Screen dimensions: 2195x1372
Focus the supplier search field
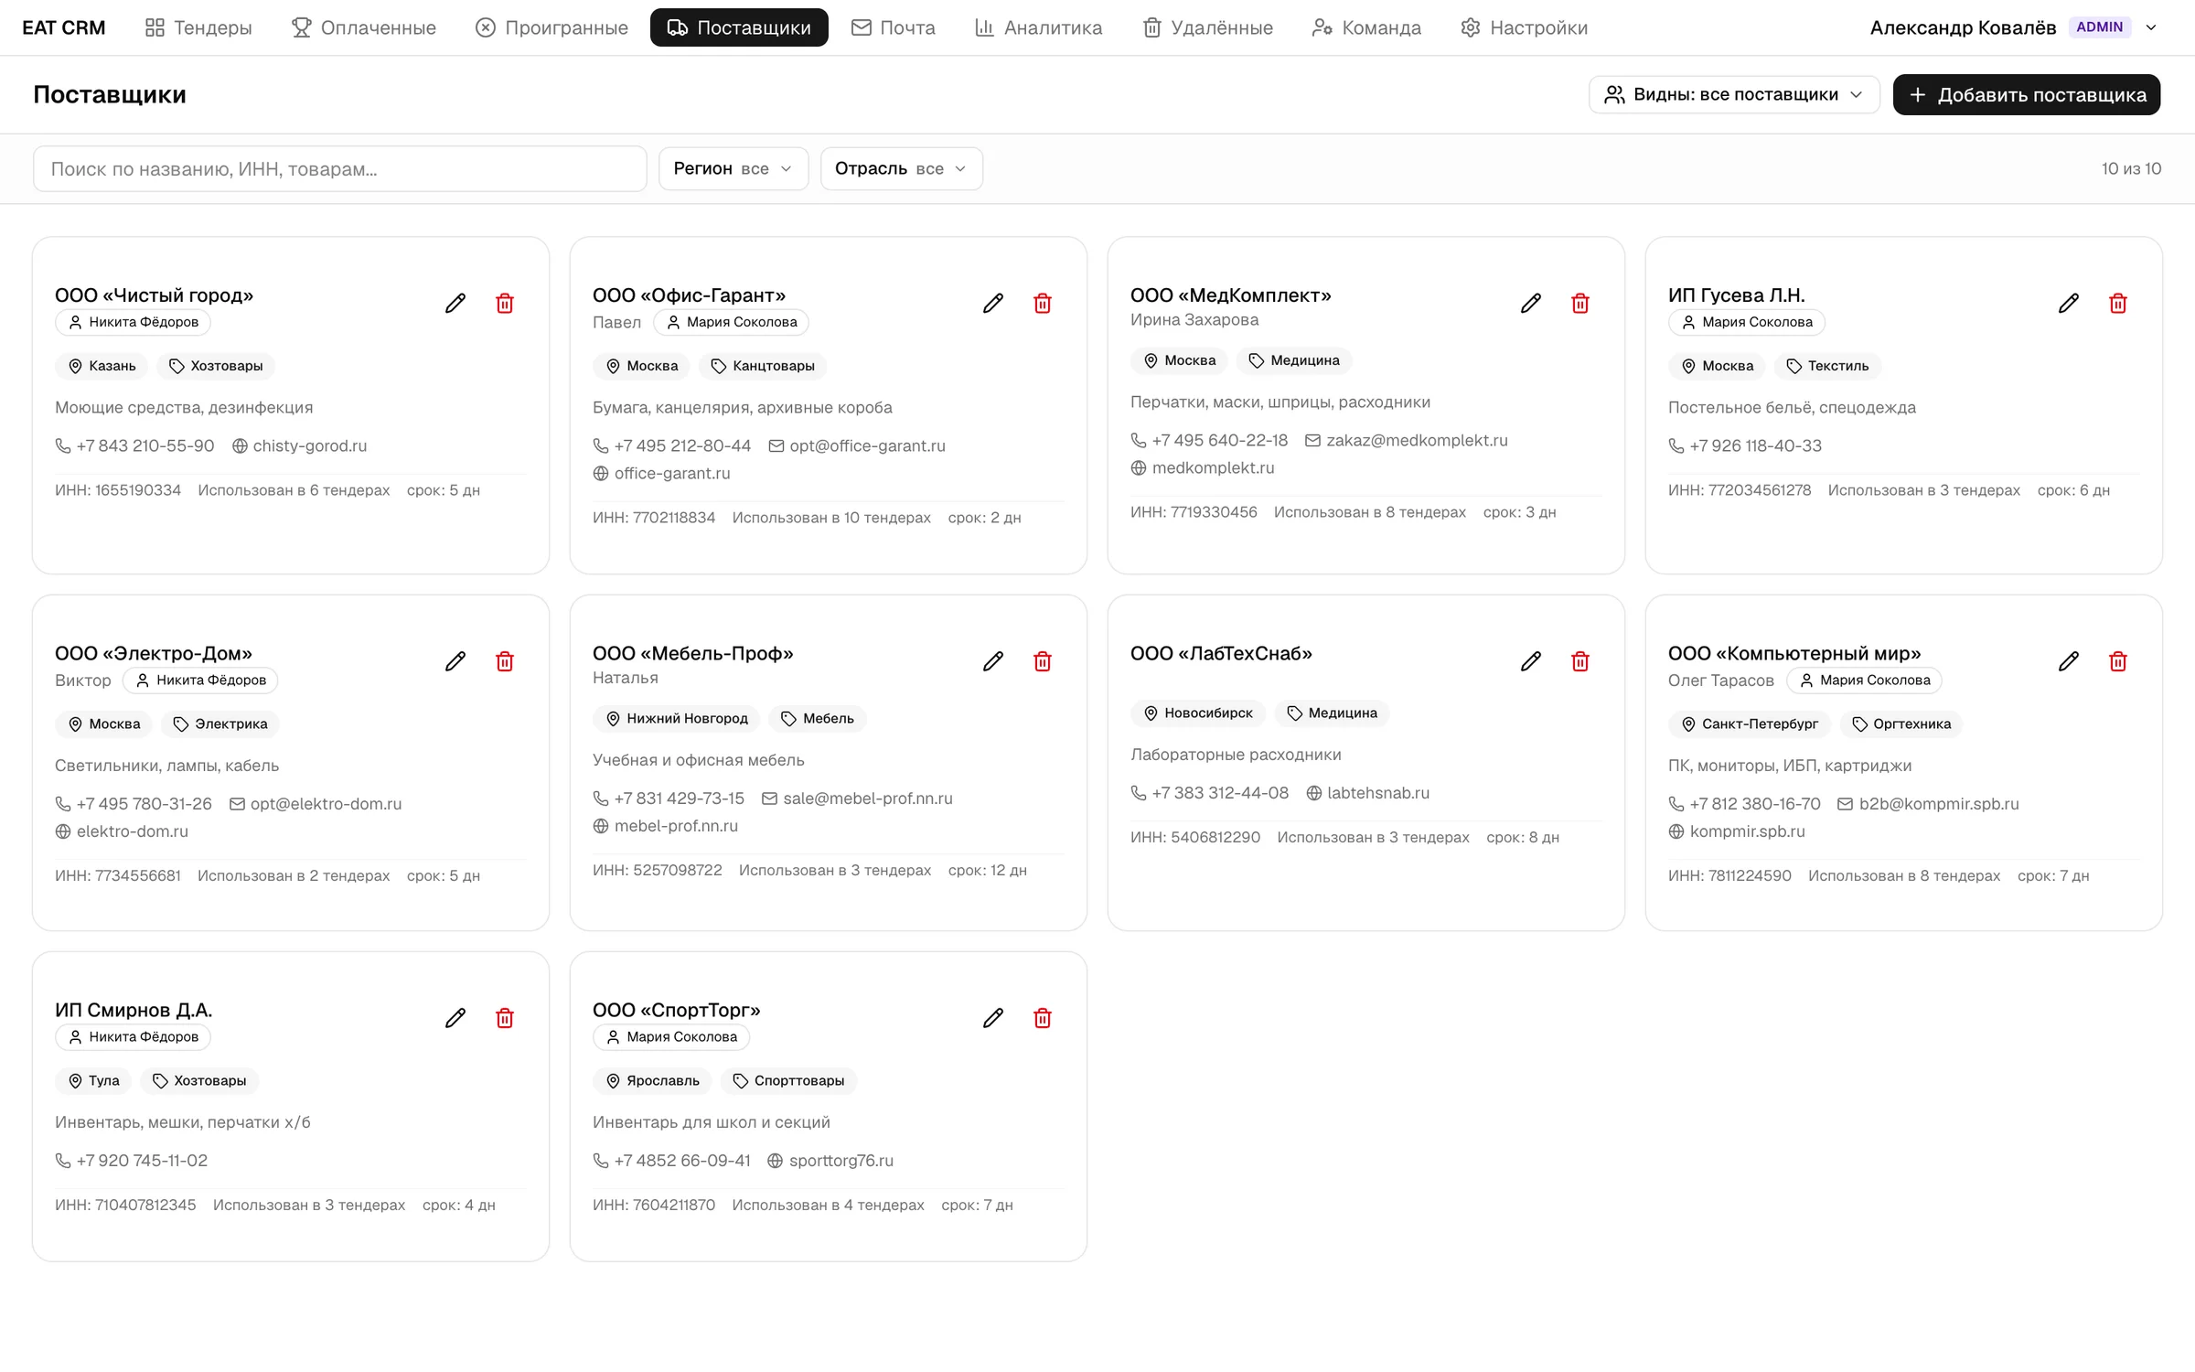[x=340, y=168]
